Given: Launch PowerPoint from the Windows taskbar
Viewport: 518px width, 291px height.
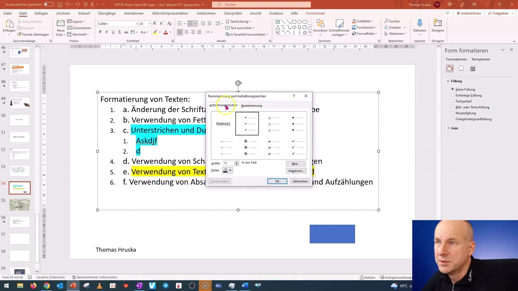Looking at the screenshot, I should [73, 286].
